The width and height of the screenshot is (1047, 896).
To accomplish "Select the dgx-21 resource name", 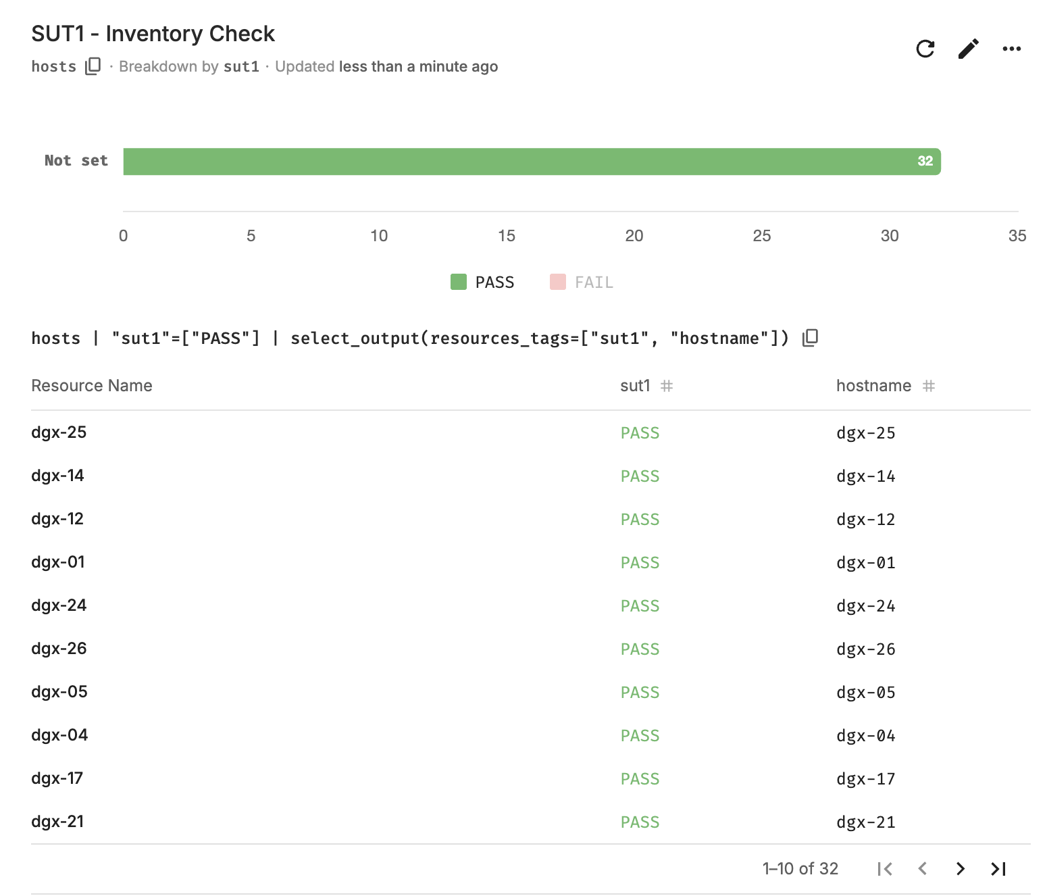I will (57, 822).
